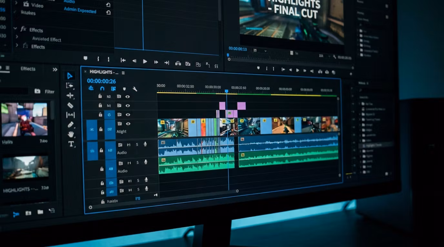Click the nest sequences icon under the timeline timecode
This screenshot has height=247, width=444.
91,88
